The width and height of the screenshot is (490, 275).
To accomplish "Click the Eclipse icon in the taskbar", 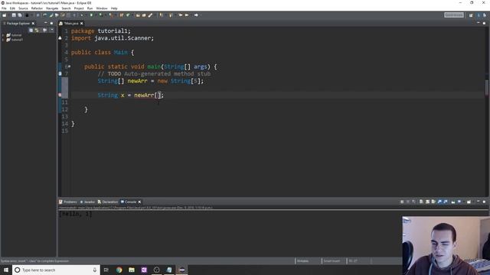I will pos(182,270).
